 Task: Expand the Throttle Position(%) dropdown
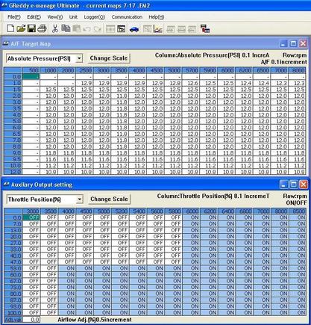pyautogui.click(x=79, y=199)
